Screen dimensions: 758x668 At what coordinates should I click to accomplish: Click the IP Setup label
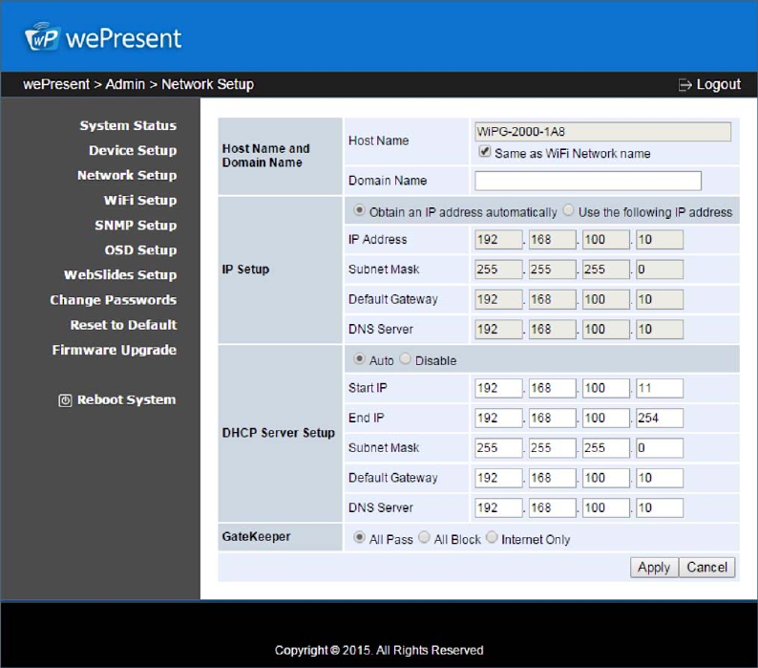click(245, 269)
